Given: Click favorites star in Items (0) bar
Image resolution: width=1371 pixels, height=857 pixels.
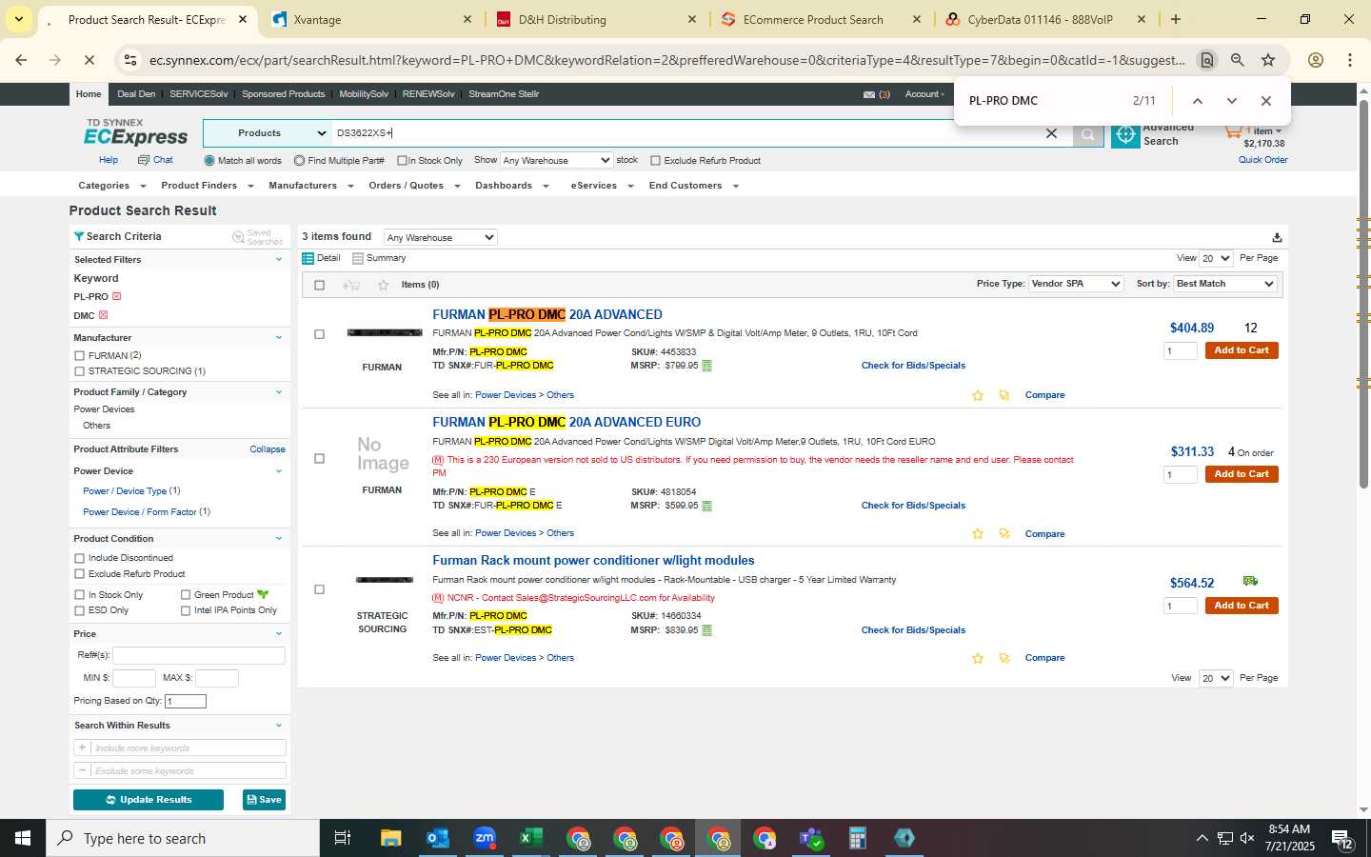Looking at the screenshot, I should [x=383, y=285].
